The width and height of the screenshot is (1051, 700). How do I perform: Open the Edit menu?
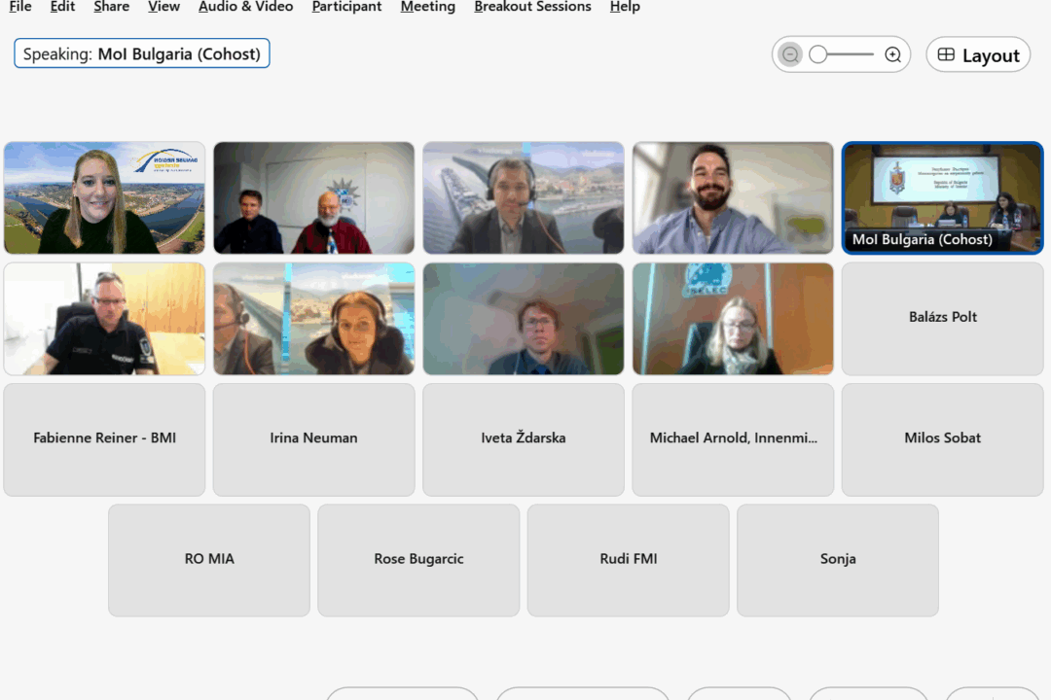pyautogui.click(x=62, y=7)
